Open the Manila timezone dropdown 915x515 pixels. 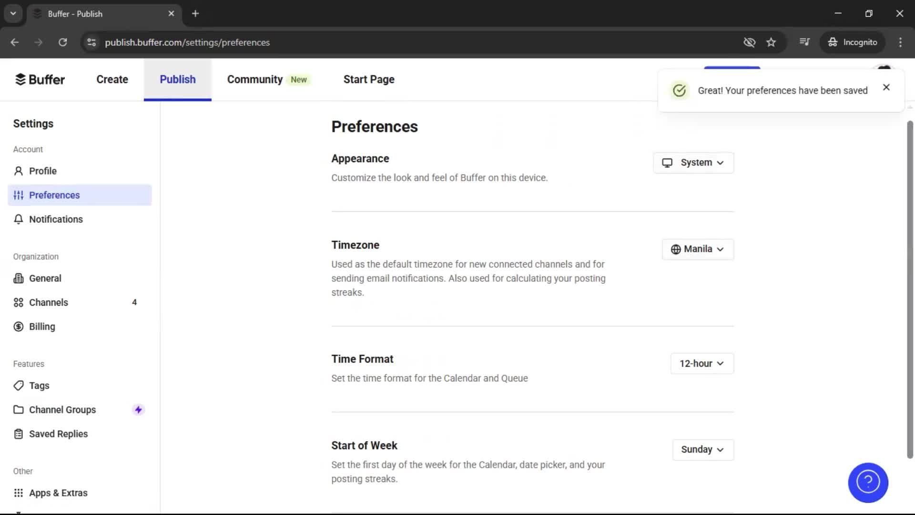click(x=697, y=249)
